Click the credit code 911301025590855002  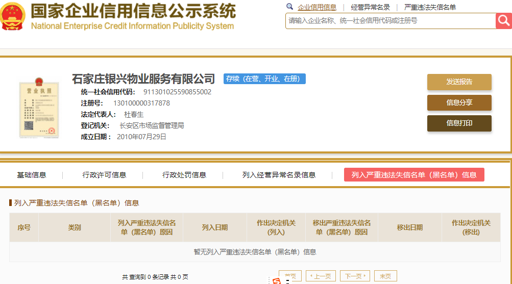pos(177,92)
